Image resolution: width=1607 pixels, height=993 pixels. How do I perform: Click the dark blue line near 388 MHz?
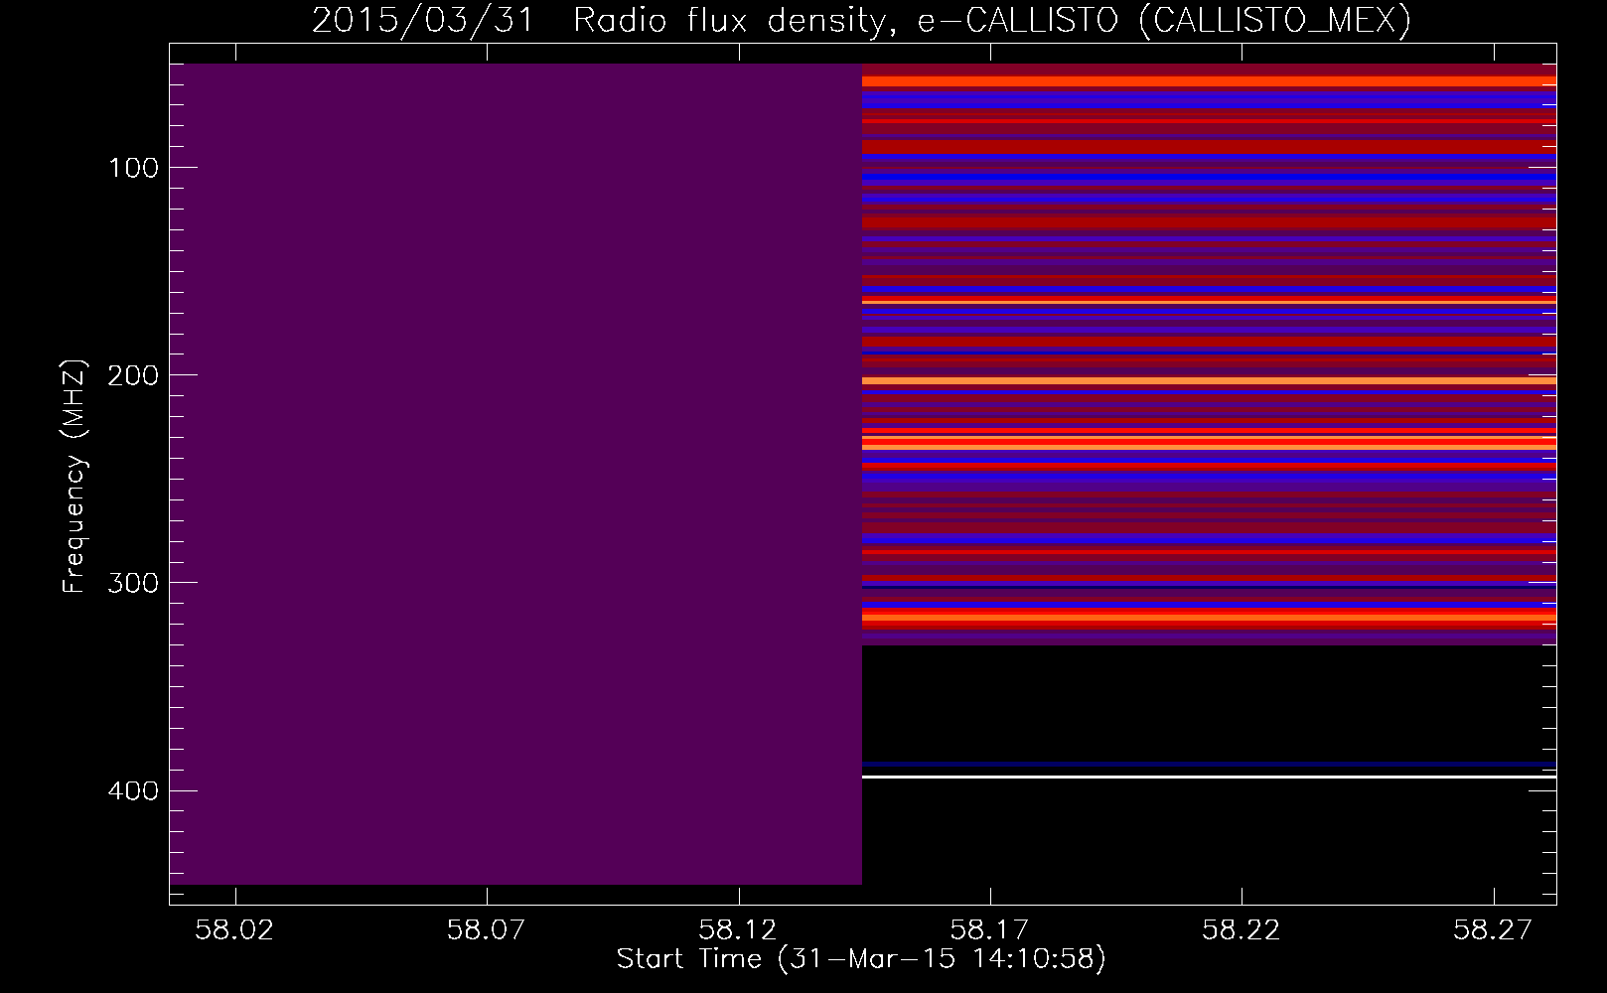click(x=1209, y=765)
